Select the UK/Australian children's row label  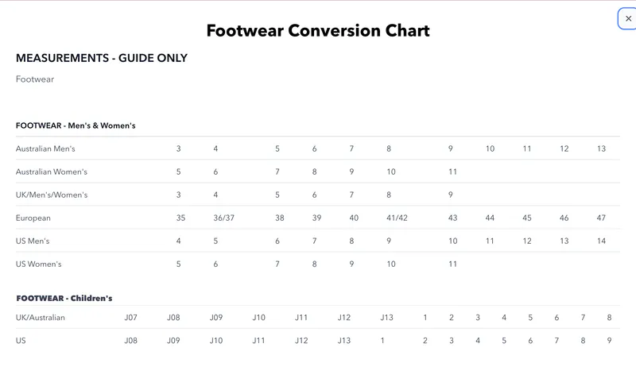[x=41, y=318]
